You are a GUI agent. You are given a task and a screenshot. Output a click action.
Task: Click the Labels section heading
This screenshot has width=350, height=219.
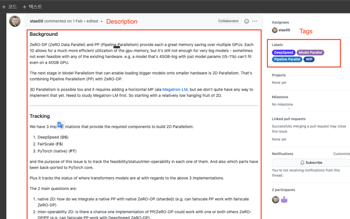(x=277, y=45)
